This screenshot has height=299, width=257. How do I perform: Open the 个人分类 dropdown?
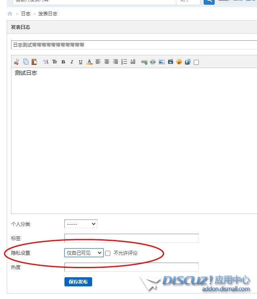point(81,224)
